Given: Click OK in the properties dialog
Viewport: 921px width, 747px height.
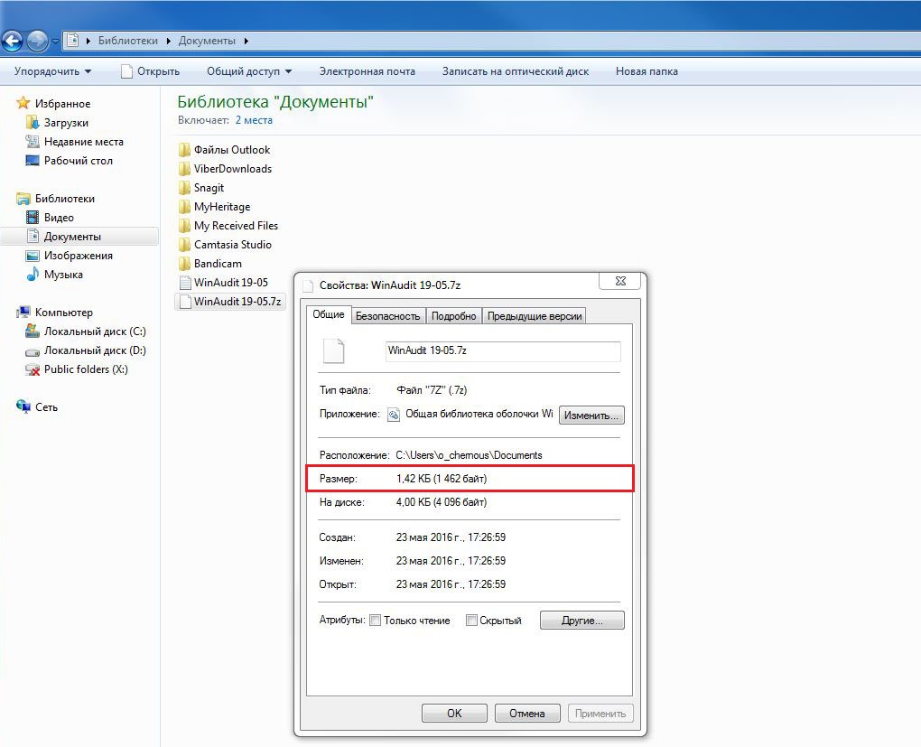Looking at the screenshot, I should (x=454, y=713).
